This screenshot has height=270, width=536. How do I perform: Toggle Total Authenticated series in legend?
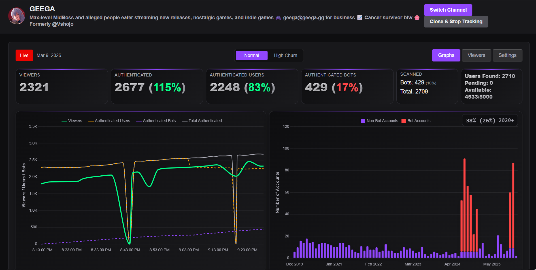click(x=202, y=121)
